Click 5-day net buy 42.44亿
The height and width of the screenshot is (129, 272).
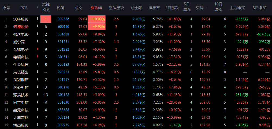pyautogui.click(x=264, y=65)
